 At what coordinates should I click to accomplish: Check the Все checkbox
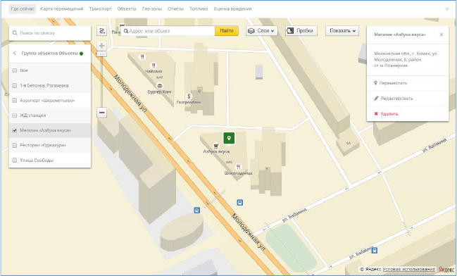(x=15, y=70)
